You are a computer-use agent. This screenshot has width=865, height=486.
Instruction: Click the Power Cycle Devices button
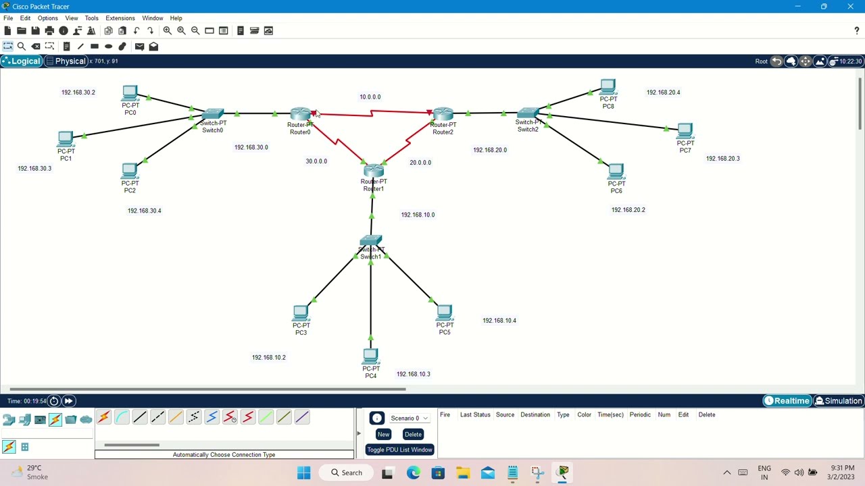(x=54, y=401)
